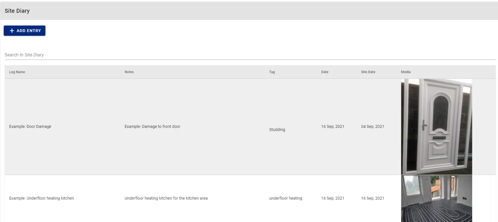This screenshot has height=222, width=498.
Task: Click the 04 Sep, 2021 site date
Action: (x=373, y=127)
